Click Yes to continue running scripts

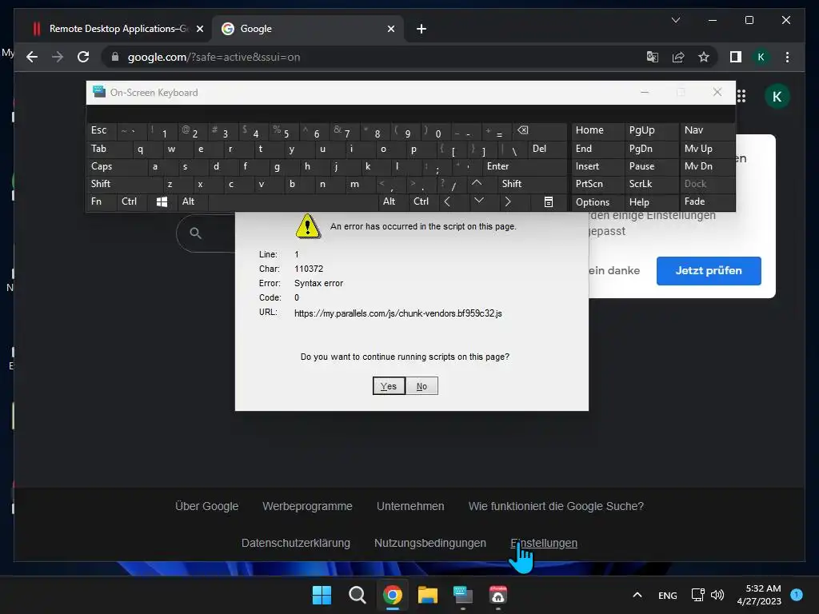[388, 386]
